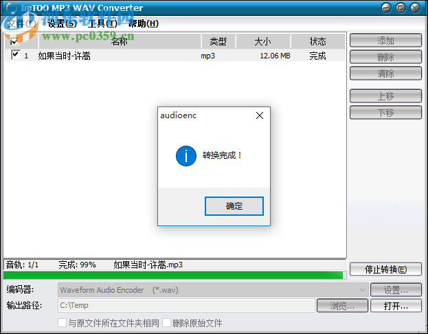The image size is (428, 334).
Task: Click the 停止转换(E) button
Action: pos(385,269)
